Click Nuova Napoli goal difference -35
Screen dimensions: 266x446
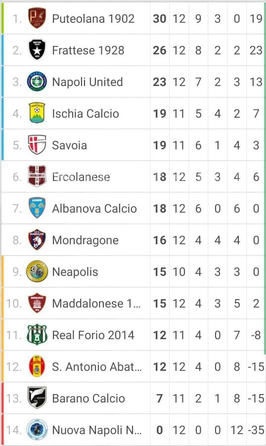[x=256, y=430]
